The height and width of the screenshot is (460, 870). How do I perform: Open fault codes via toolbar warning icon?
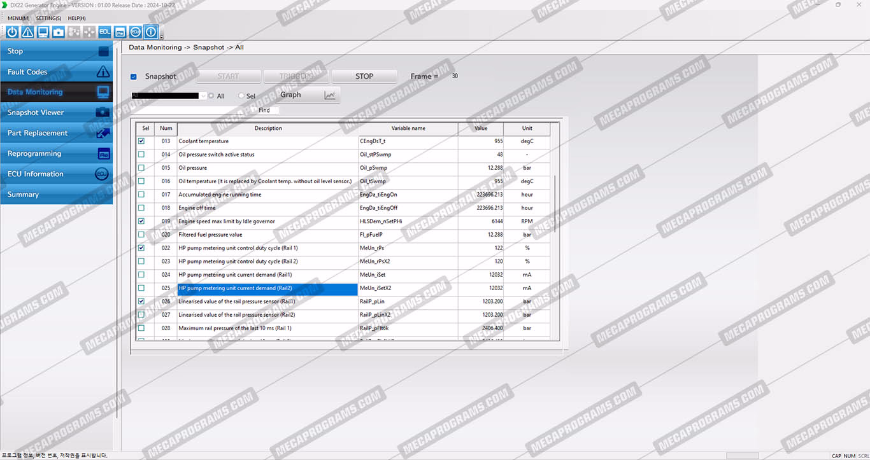coord(27,32)
